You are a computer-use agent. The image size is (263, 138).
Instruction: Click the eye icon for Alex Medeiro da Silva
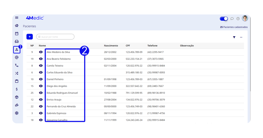pos(41,52)
